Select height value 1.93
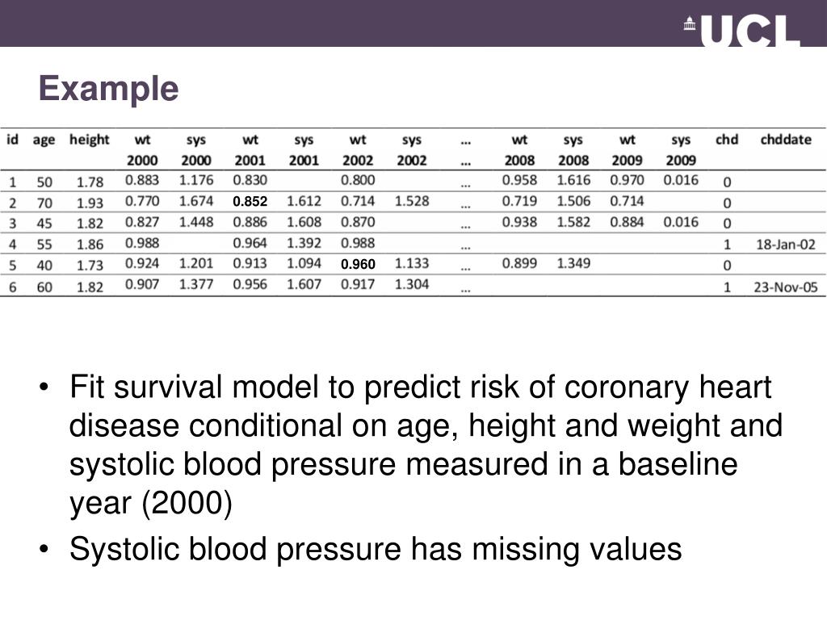 tap(90, 203)
